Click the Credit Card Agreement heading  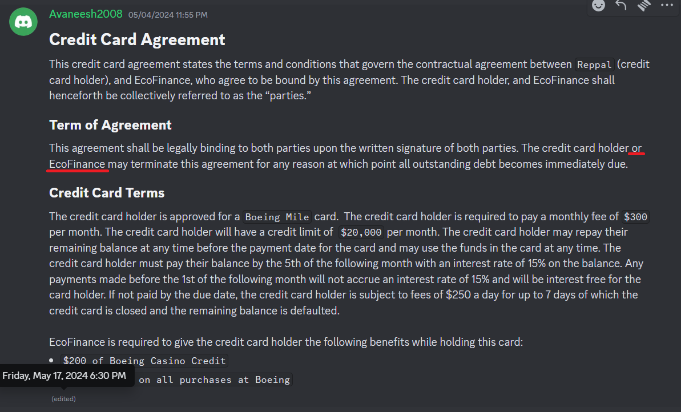[x=137, y=39]
